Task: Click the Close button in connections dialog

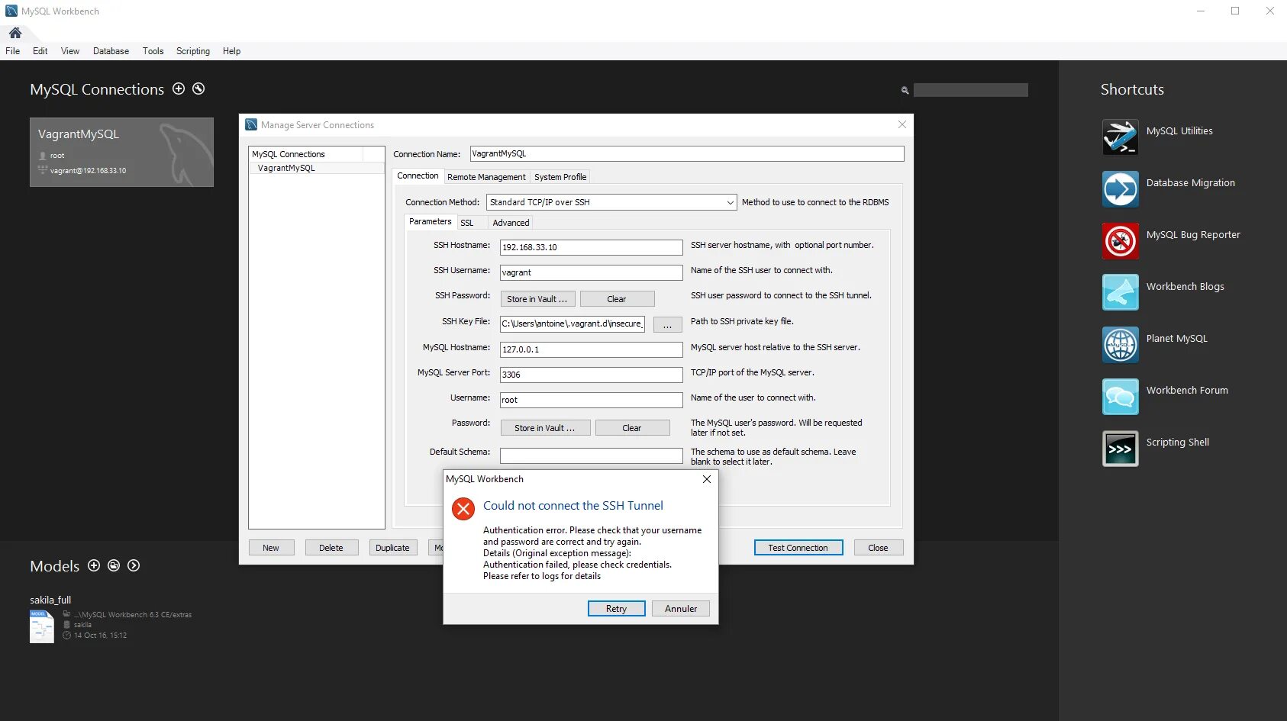Action: pos(879,548)
